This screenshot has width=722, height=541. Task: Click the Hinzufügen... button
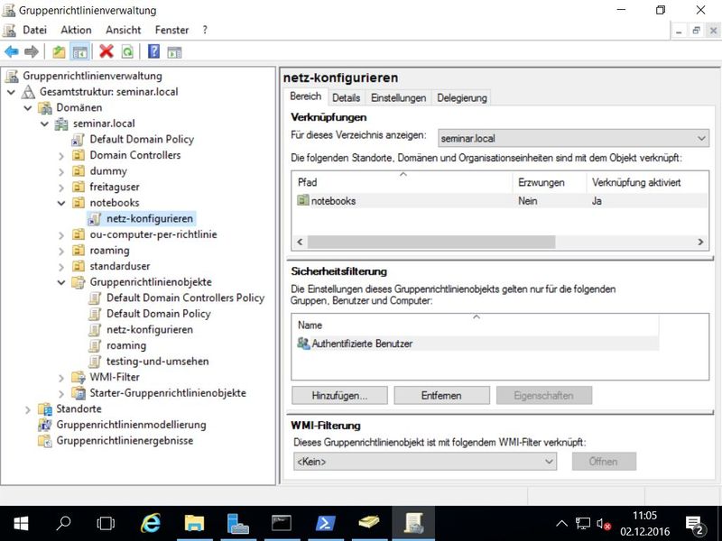tap(339, 396)
